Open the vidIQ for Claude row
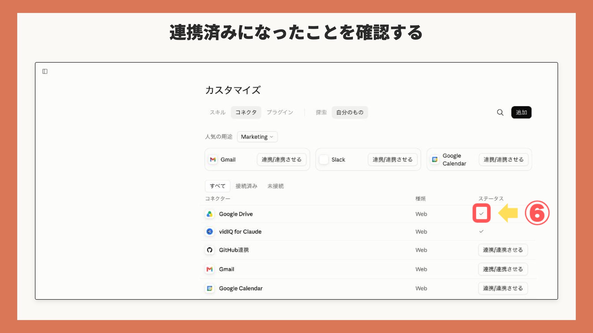 [x=368, y=232]
